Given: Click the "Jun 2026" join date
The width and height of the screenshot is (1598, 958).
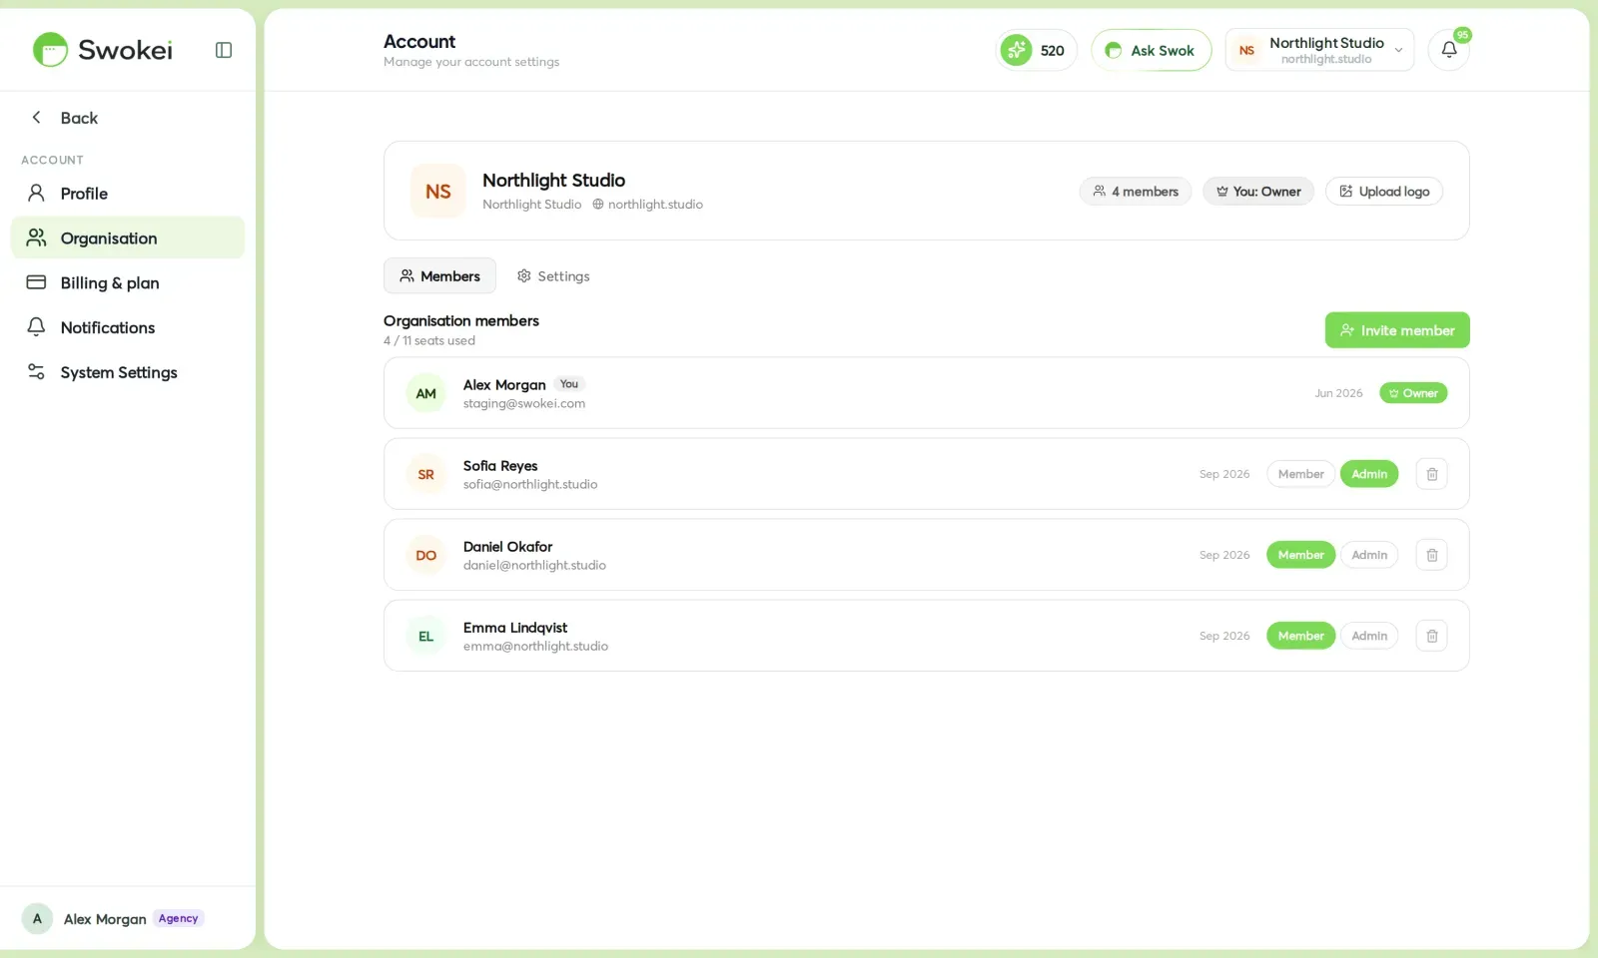Looking at the screenshot, I should (1338, 393).
